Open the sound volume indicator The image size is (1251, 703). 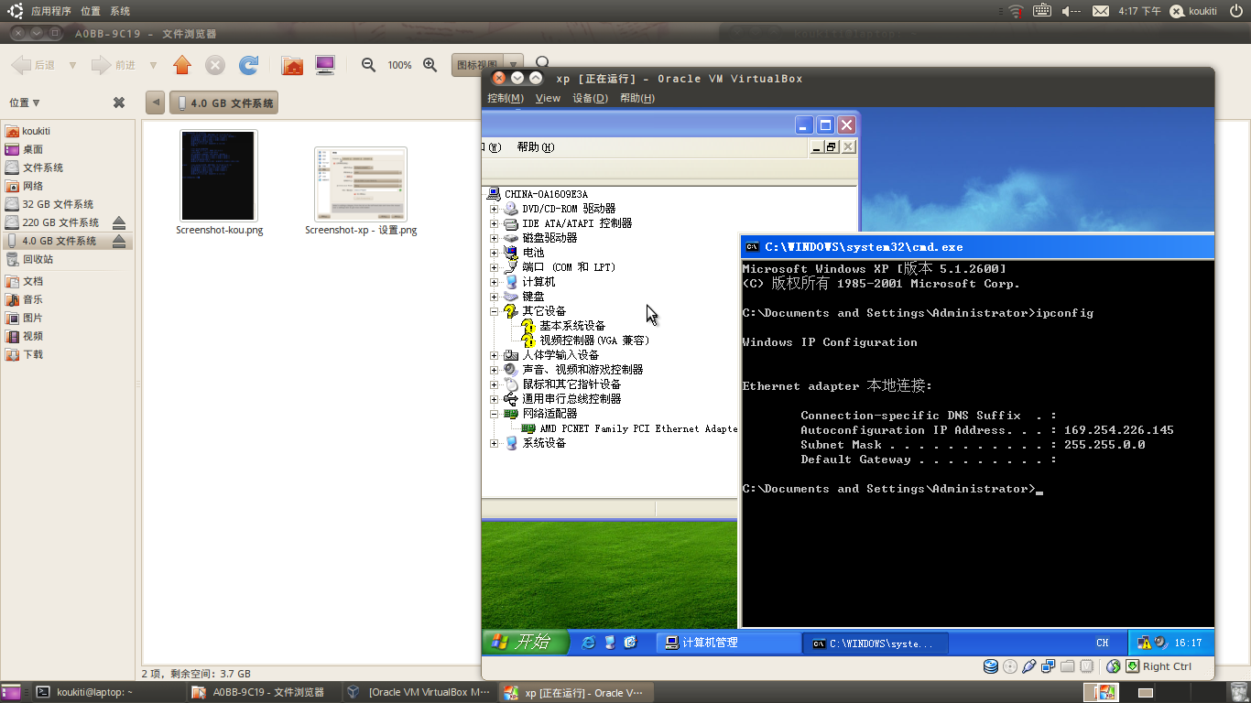click(x=1071, y=11)
